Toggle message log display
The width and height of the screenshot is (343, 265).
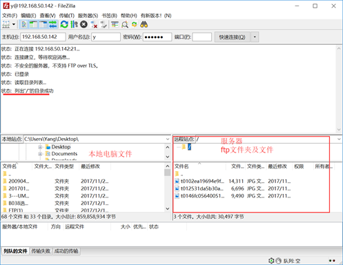click(23, 24)
